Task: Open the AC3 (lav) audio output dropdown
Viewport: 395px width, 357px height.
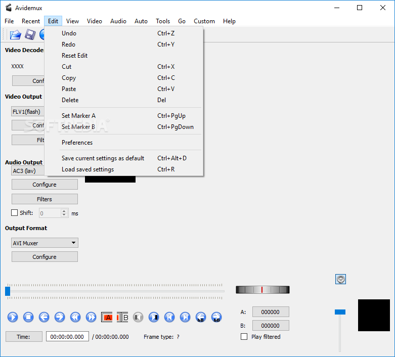Action: (28, 171)
